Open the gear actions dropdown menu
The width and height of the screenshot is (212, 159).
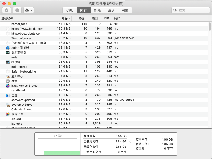[x=28, y=10]
